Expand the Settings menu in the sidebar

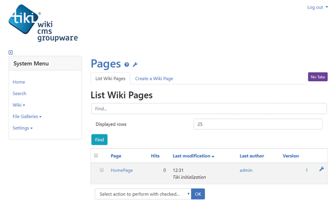coord(22,128)
